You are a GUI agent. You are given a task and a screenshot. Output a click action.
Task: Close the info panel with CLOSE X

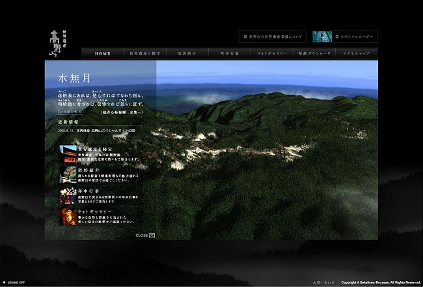145,235
